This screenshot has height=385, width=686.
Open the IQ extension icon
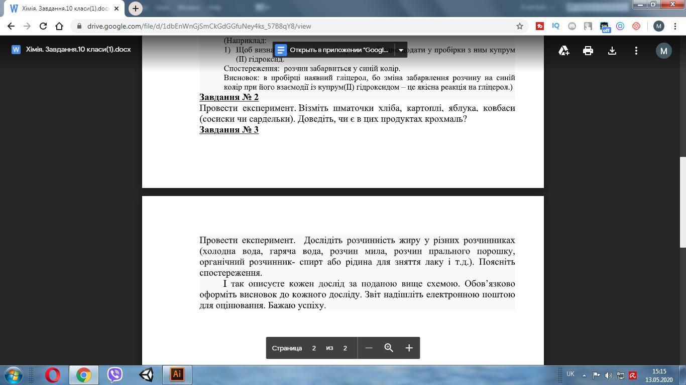556,26
